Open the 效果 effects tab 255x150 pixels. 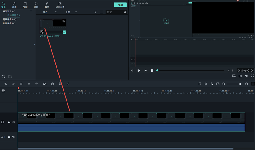click(47, 5)
